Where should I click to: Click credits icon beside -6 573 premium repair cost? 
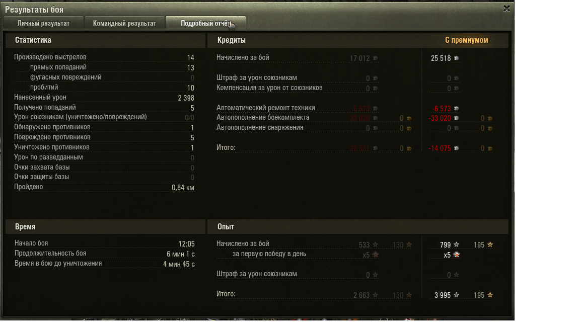click(x=457, y=108)
